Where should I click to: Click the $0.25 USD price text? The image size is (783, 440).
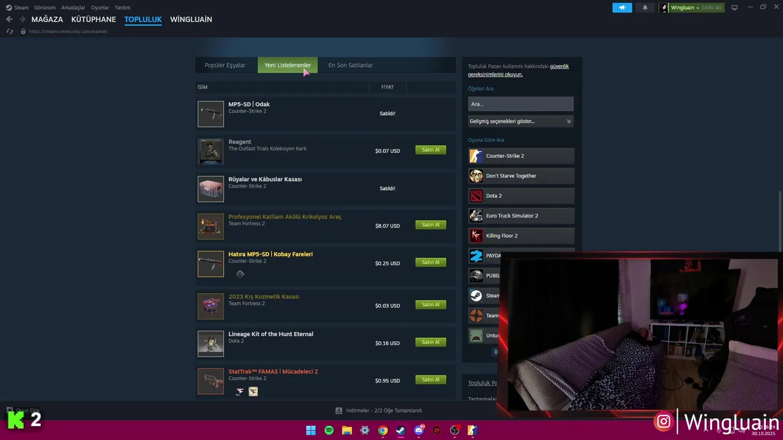[387, 263]
